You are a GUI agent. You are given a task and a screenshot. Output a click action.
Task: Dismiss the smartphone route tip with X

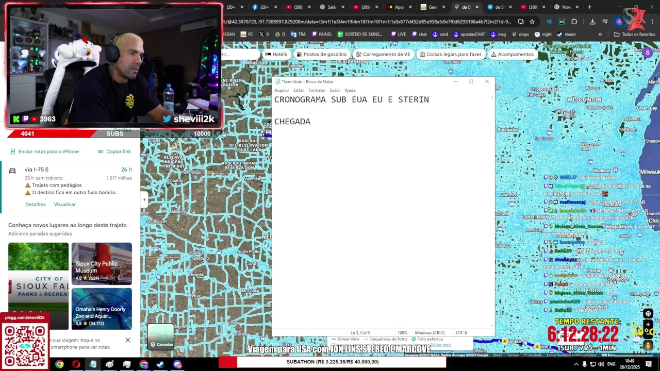pos(128,340)
